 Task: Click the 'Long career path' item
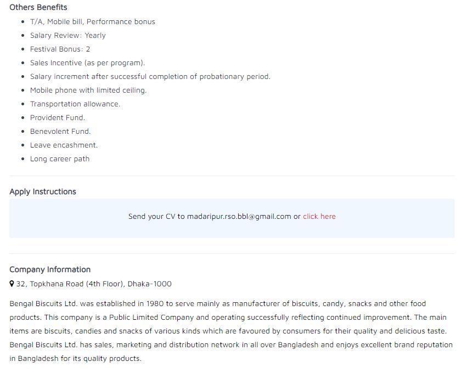point(60,159)
